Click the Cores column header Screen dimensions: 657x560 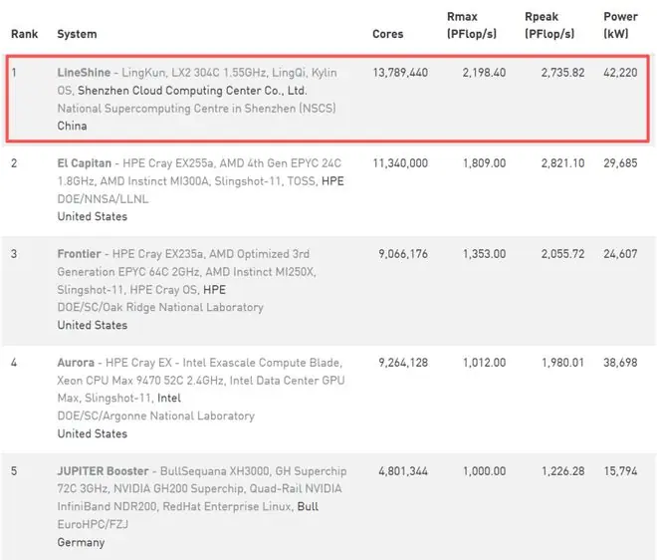388,34
